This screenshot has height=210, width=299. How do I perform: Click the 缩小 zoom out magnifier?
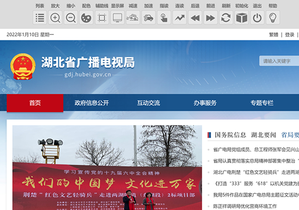(71, 17)
